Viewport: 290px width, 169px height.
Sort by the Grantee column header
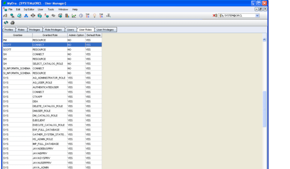18,35
